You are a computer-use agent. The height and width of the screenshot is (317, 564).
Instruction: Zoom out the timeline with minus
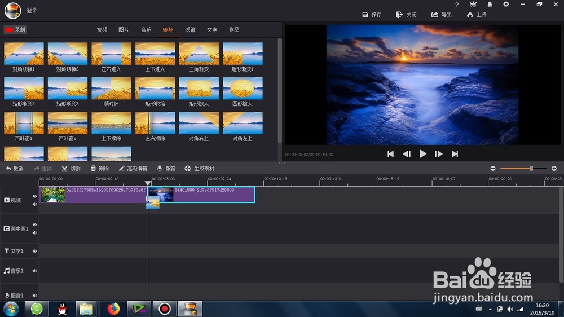pyautogui.click(x=493, y=169)
